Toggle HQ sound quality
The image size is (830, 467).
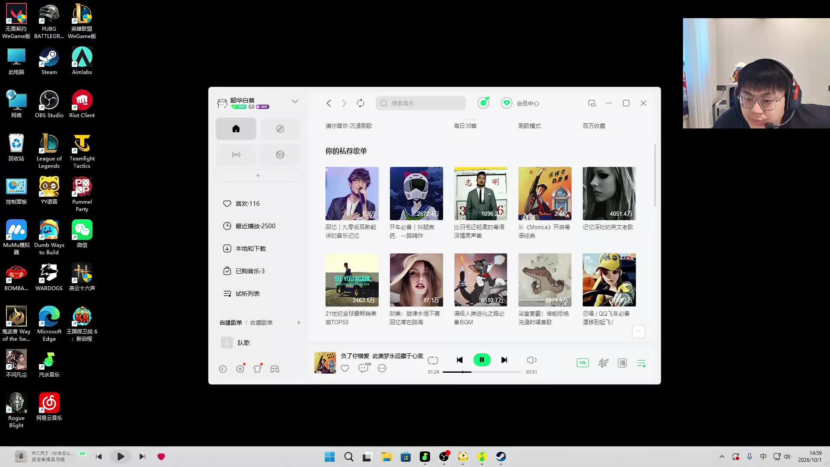point(583,363)
